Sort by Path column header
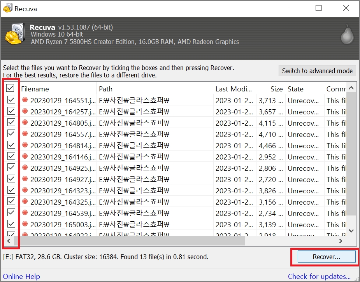 (155, 89)
